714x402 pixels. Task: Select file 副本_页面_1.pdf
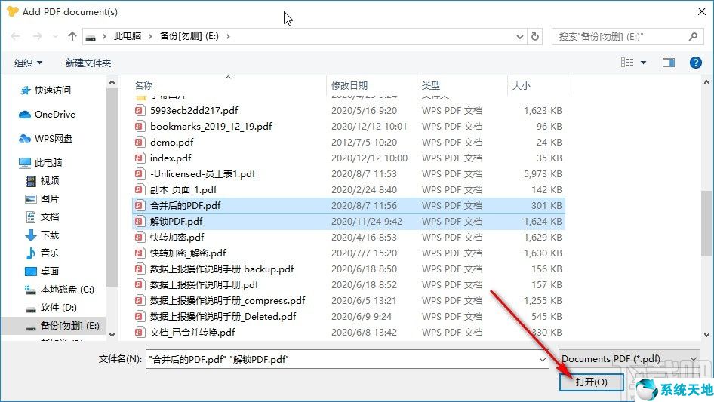pos(349,190)
